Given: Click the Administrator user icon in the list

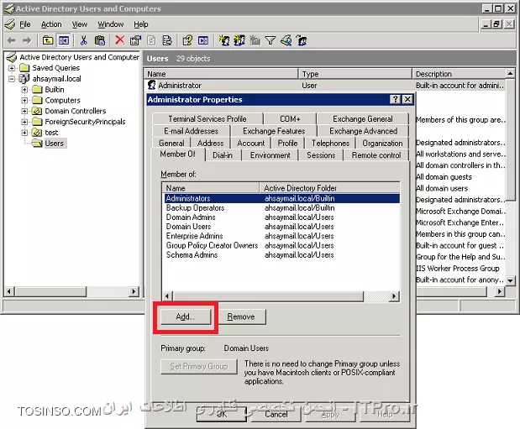Looking at the screenshot, I should (x=151, y=85).
